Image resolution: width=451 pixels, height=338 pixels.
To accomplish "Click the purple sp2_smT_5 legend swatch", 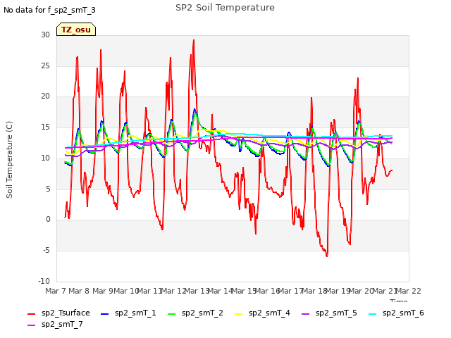I will (306, 314).
